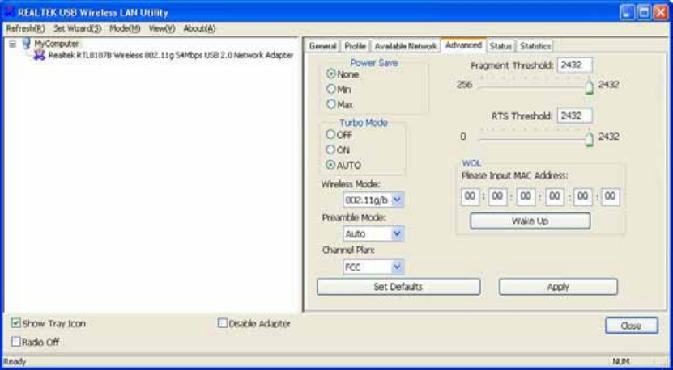The width and height of the screenshot is (673, 370).
Task: Click the RTS Threshold value field
Action: (574, 116)
